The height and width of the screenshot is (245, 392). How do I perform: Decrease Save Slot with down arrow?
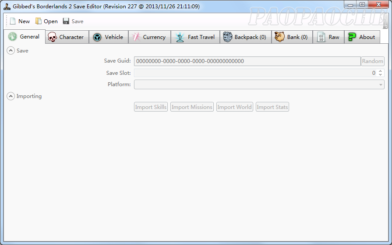(380, 75)
